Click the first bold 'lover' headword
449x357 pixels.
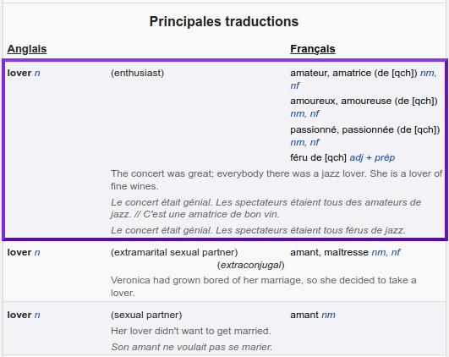coord(19,73)
